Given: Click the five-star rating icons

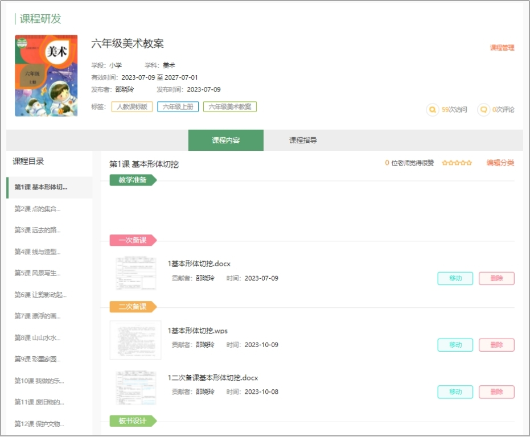Looking at the screenshot, I should tap(457, 163).
